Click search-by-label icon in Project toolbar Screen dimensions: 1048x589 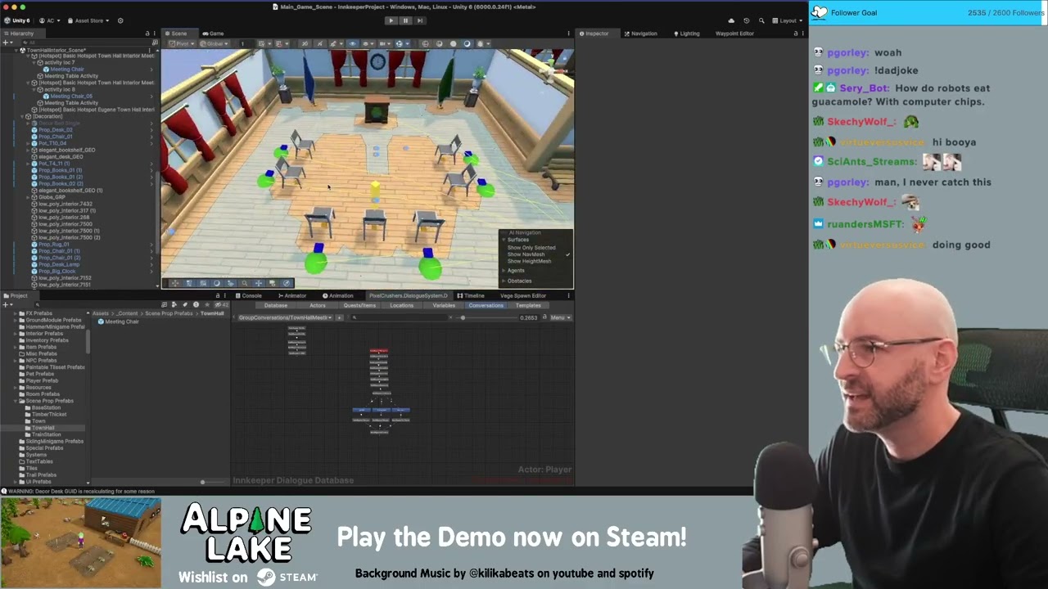[x=185, y=305]
